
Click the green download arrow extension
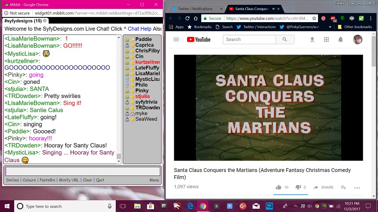point(342,18)
